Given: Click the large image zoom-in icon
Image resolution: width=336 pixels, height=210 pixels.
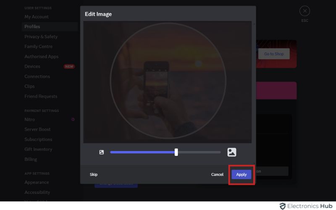Looking at the screenshot, I should [232, 152].
